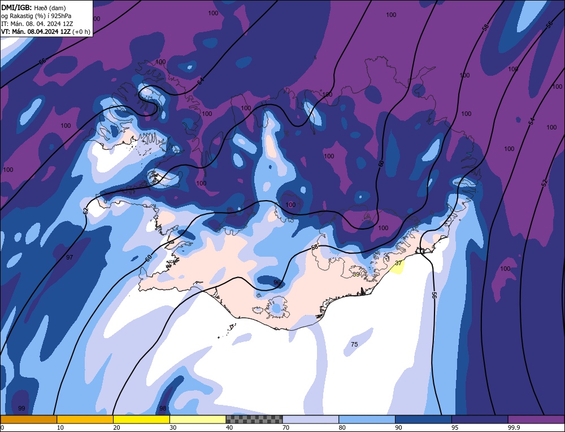Click the "39" humidity value on the map

[x=356, y=274]
